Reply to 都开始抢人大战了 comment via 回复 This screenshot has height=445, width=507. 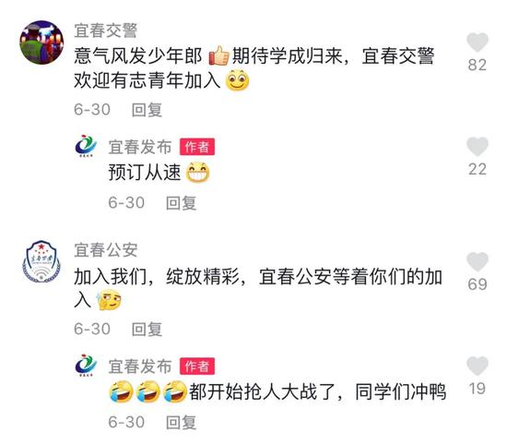click(181, 422)
